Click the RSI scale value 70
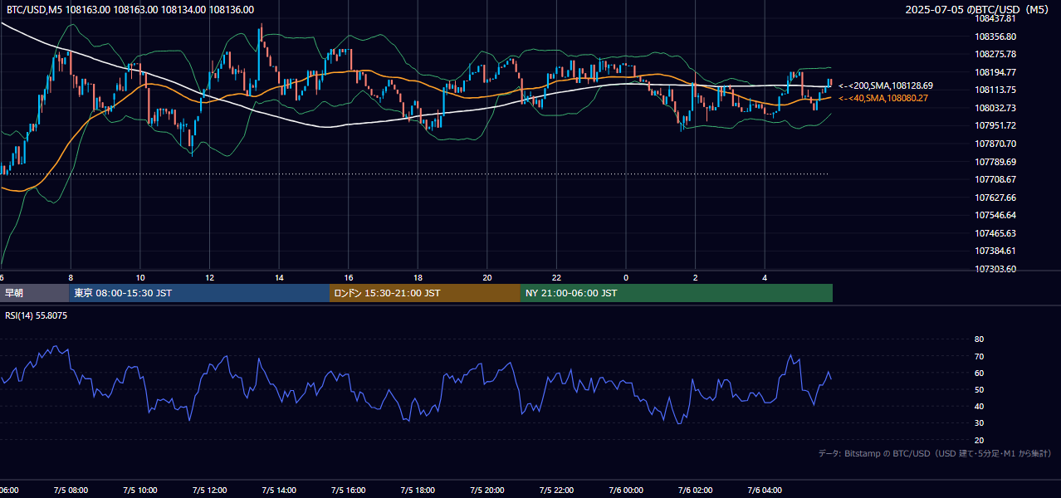The height and width of the screenshot is (498, 1061). 979,356
